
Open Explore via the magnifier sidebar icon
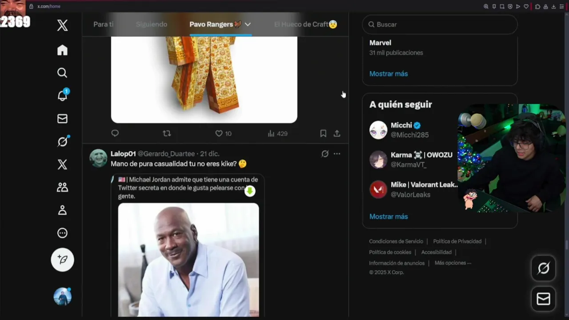[62, 73]
